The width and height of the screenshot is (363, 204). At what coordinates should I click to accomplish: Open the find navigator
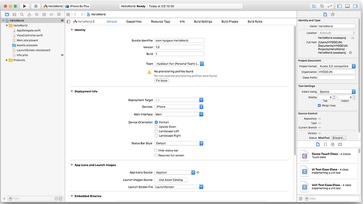coord(22,14)
